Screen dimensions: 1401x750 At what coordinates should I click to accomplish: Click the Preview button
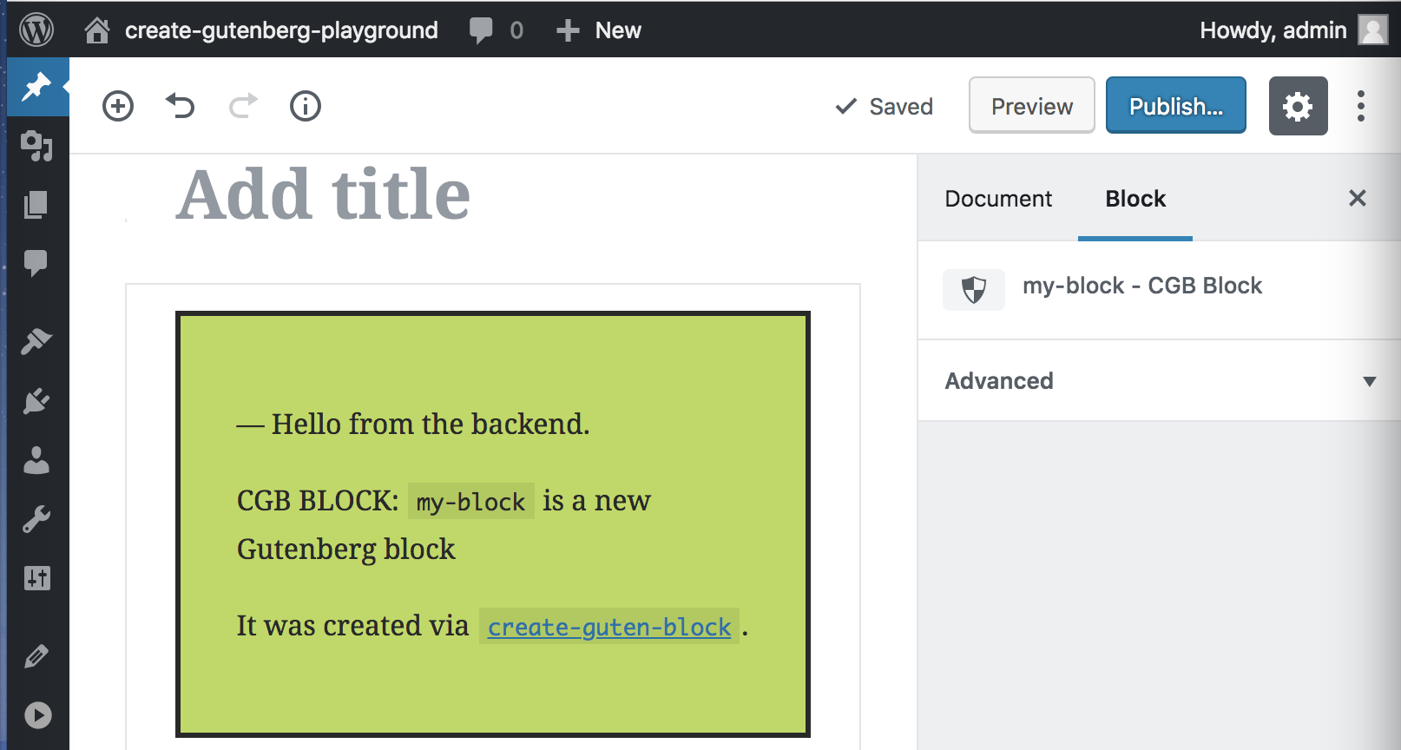(x=1031, y=105)
